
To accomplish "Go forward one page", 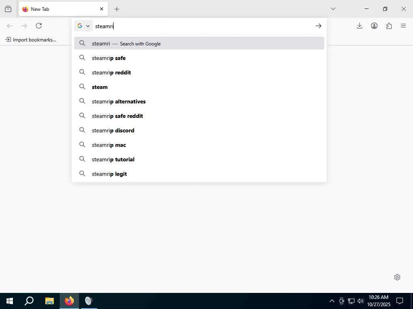I will click(24, 26).
